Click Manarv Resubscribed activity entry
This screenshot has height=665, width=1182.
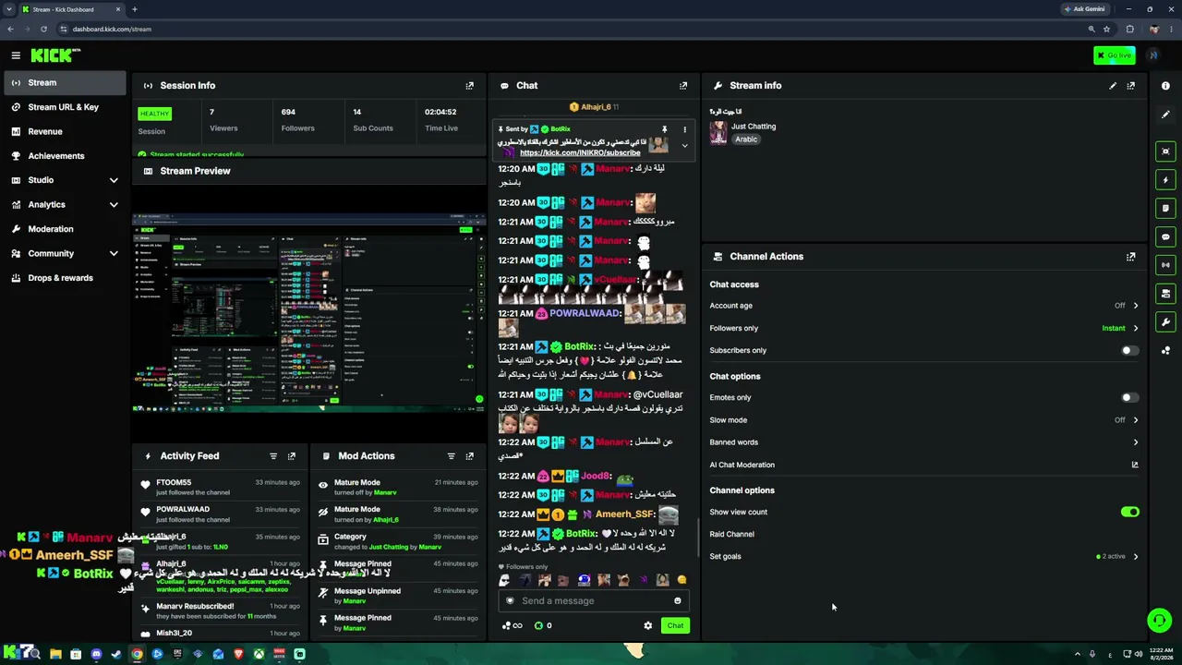(222, 611)
